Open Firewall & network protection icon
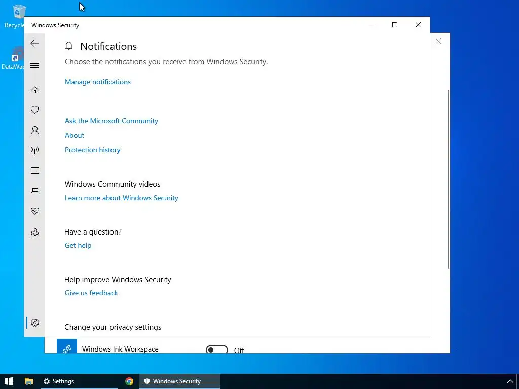519x389 pixels. 35,150
